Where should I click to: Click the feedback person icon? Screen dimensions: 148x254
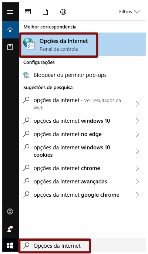[10, 229]
